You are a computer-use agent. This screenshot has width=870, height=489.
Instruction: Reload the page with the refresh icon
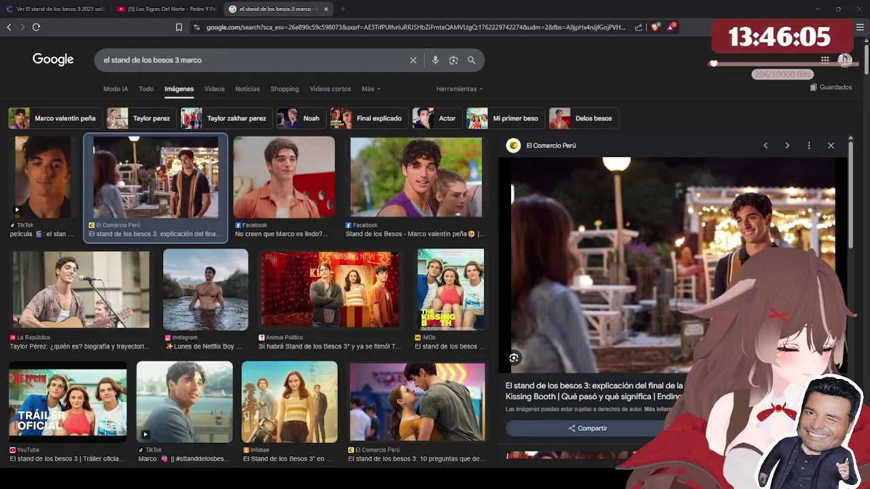point(36,27)
